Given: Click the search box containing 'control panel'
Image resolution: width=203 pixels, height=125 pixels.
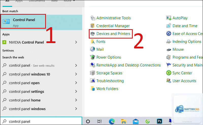Looking at the screenshot, I should tap(41, 121).
